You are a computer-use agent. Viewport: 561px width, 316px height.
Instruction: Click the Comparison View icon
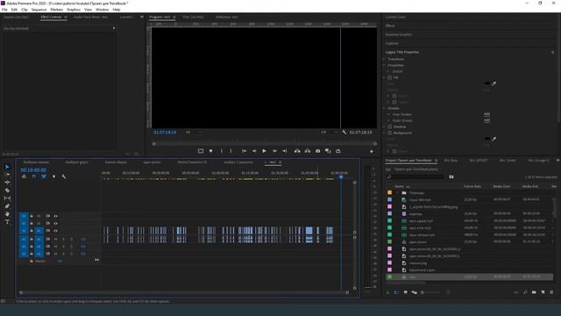tap(328, 151)
